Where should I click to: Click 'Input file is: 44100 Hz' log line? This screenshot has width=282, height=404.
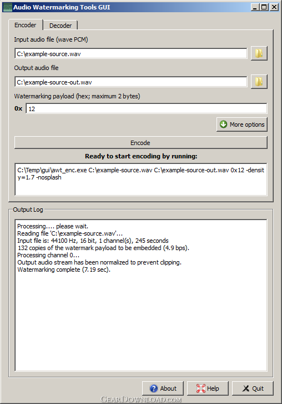[x=93, y=241]
